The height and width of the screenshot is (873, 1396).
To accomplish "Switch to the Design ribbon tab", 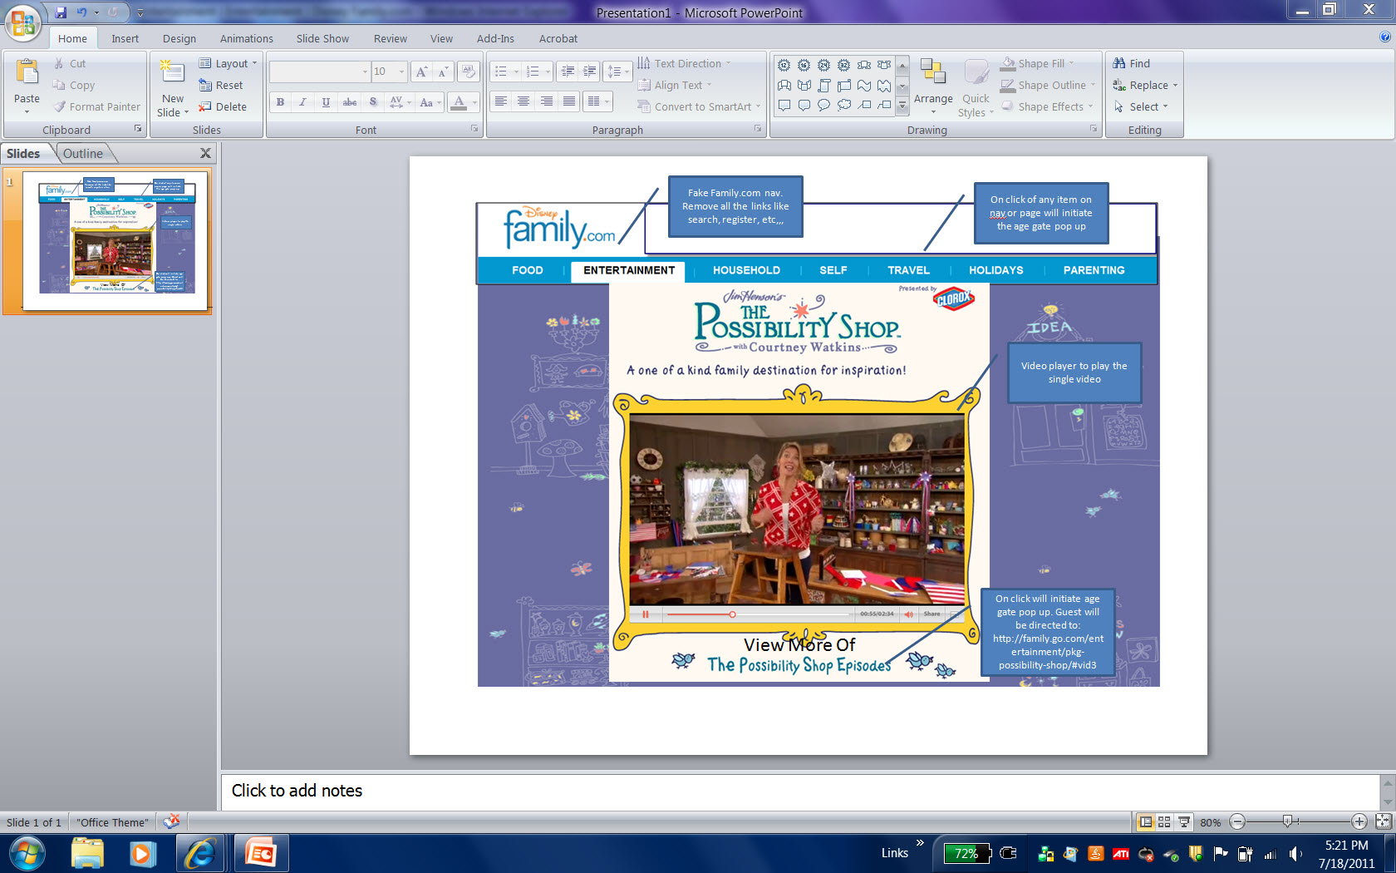I will point(179,38).
